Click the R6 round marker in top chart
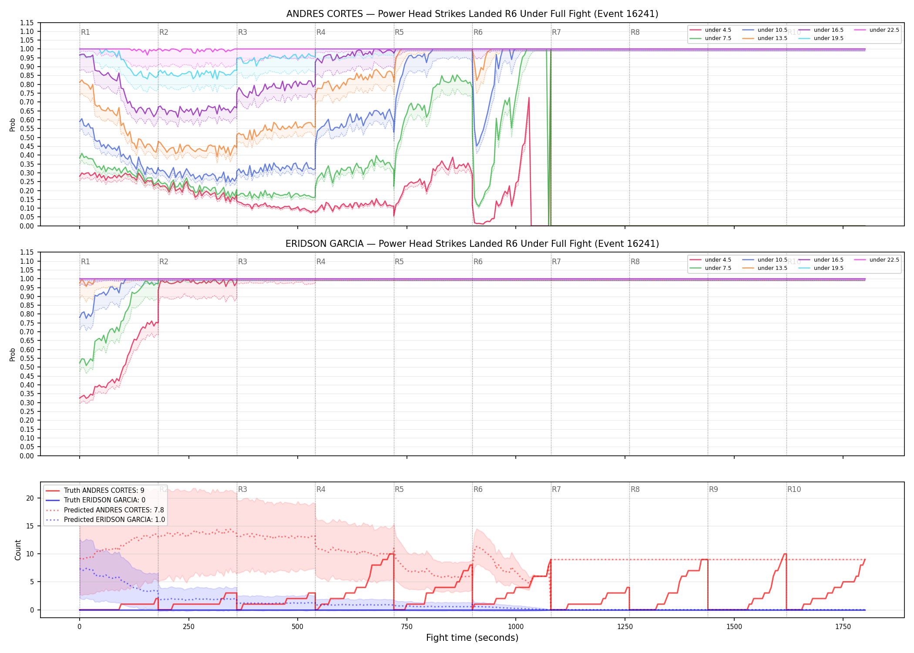Image resolution: width=914 pixels, height=653 pixels. 478,32
